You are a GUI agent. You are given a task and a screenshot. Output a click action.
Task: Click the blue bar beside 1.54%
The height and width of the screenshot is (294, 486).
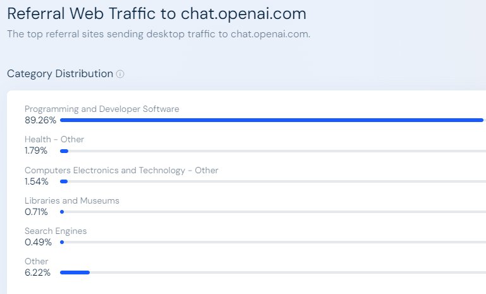coord(63,181)
